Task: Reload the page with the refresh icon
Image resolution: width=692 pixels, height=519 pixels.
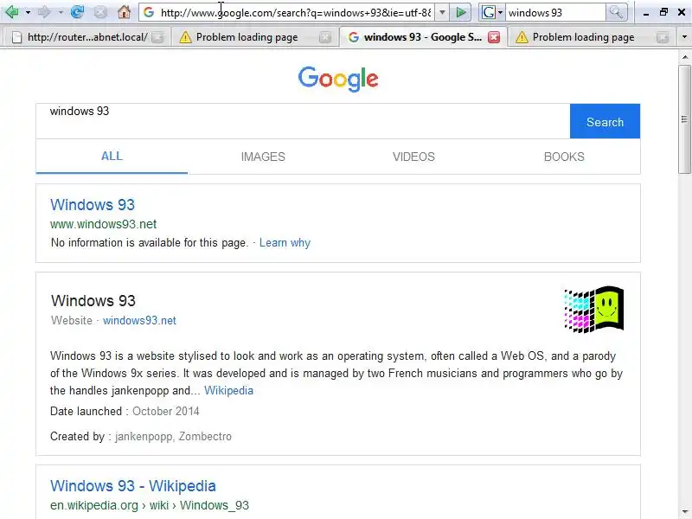Action: [77, 12]
